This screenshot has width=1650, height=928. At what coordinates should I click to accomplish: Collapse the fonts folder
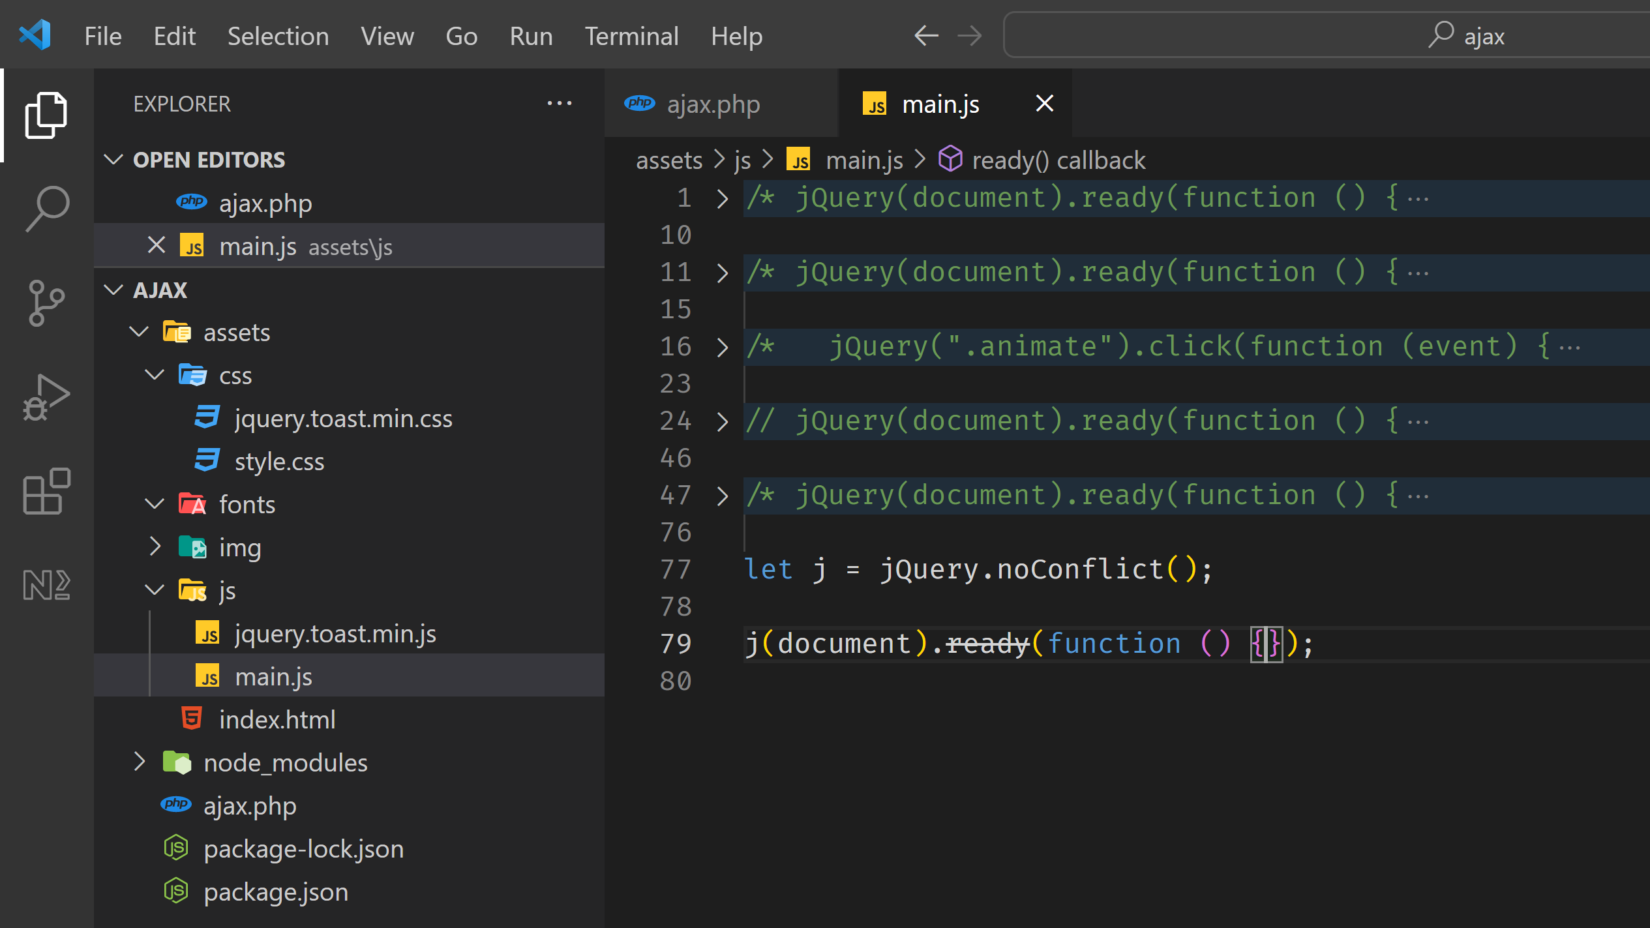[x=155, y=504]
